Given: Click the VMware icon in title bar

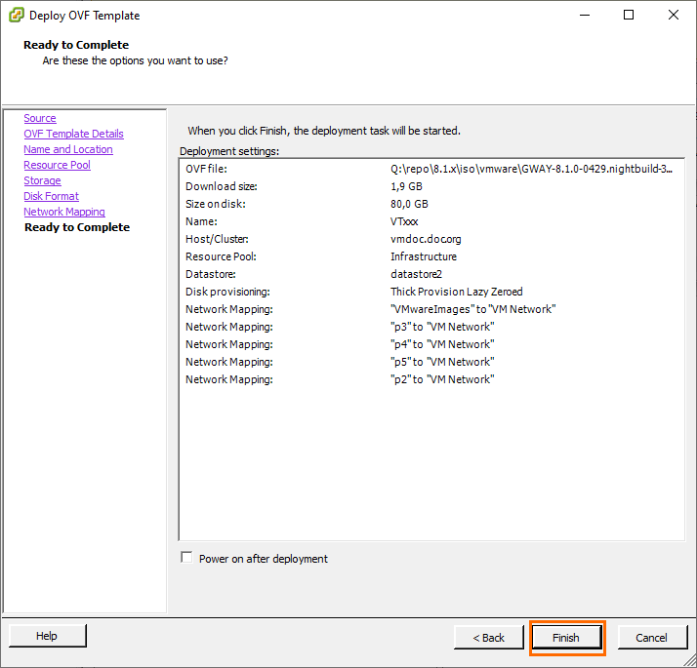Looking at the screenshot, I should (16, 16).
